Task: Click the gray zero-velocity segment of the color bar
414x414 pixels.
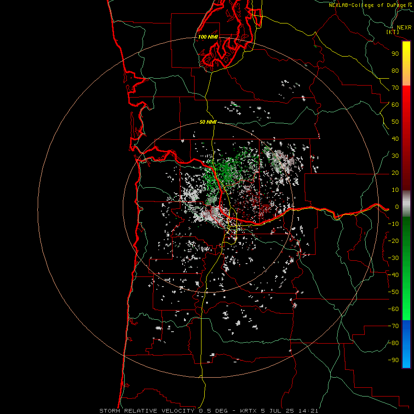Action: click(406, 204)
